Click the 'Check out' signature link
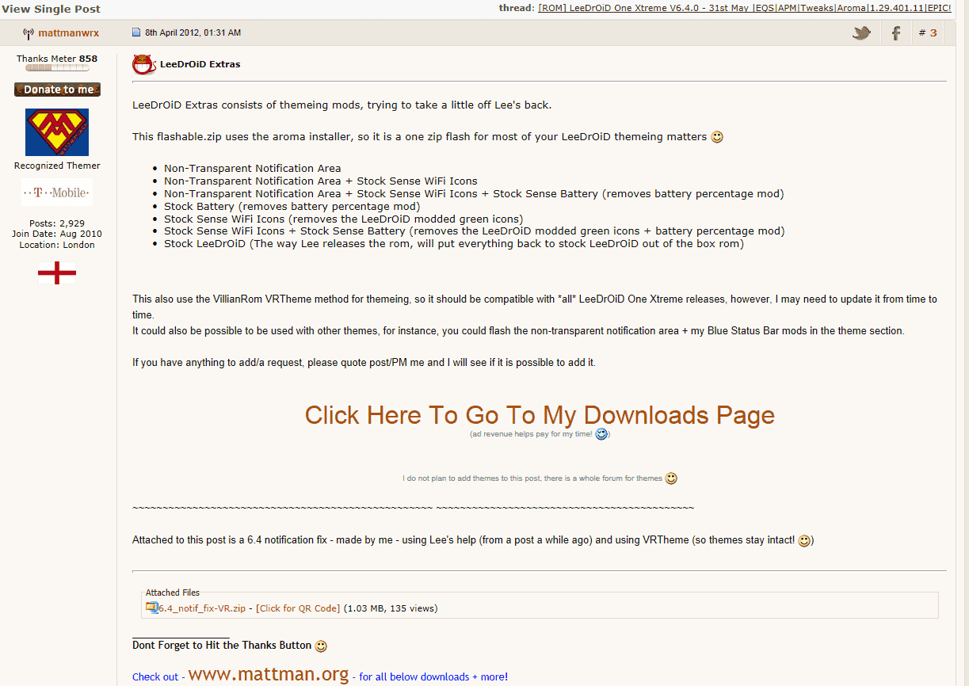Screen dimensions: 969x686 pos(155,677)
